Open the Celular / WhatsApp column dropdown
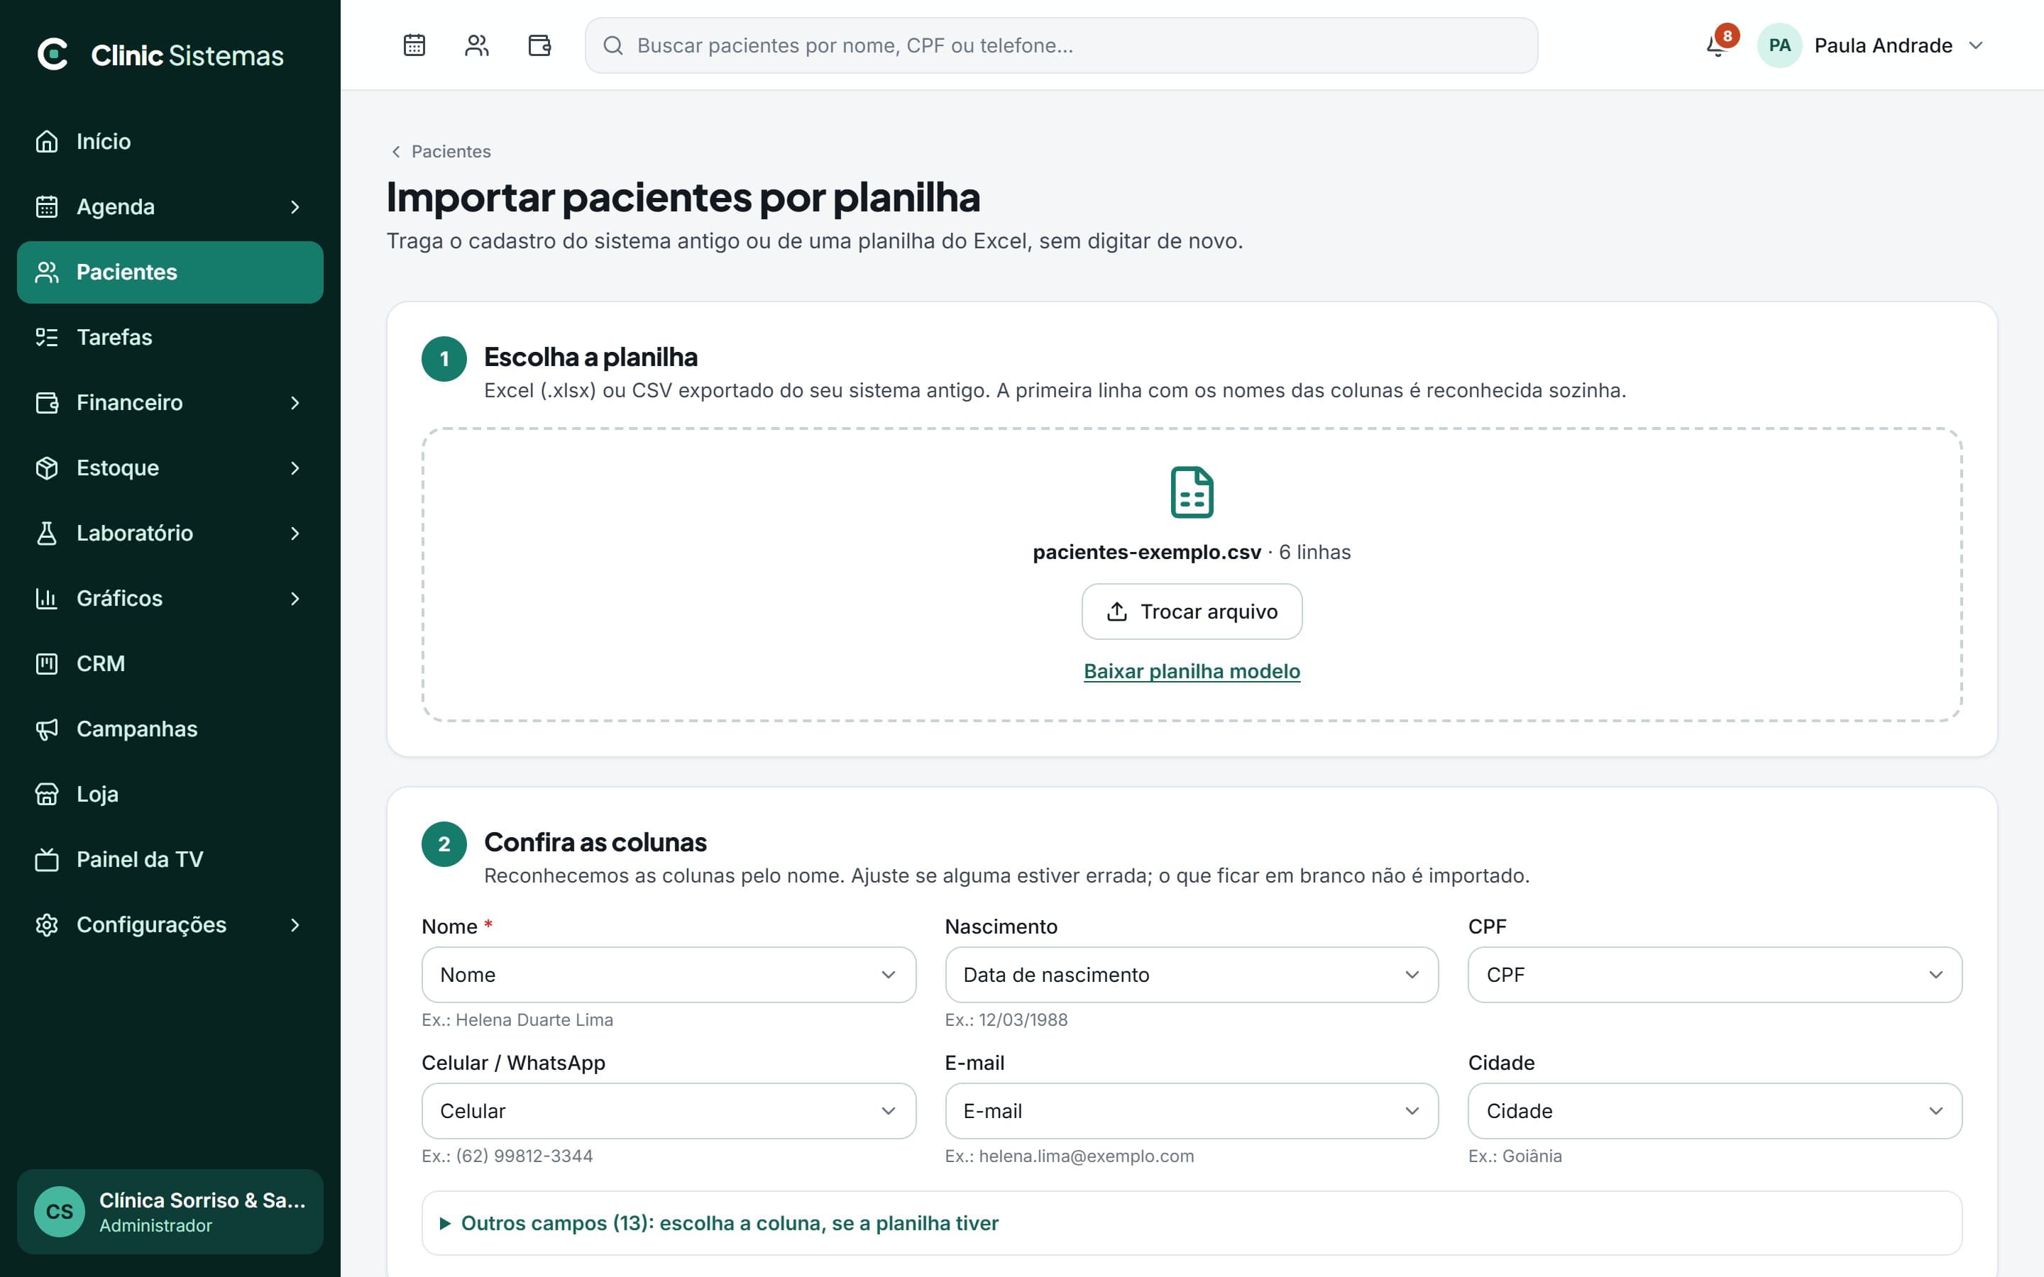The image size is (2044, 1277). tap(668, 1110)
